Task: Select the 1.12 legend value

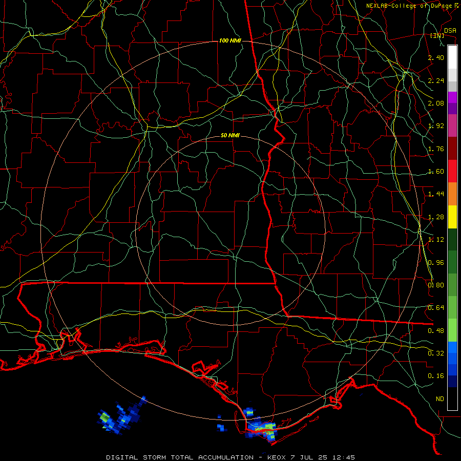Action: click(x=436, y=240)
